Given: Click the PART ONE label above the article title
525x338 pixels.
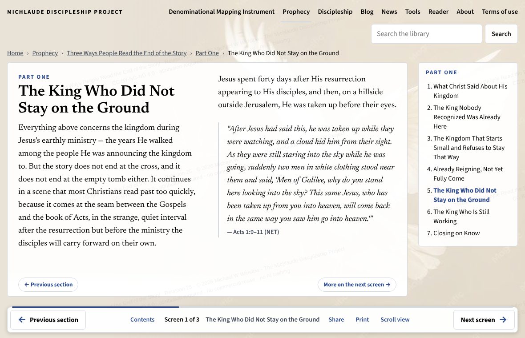Looking at the screenshot, I should coord(34,77).
